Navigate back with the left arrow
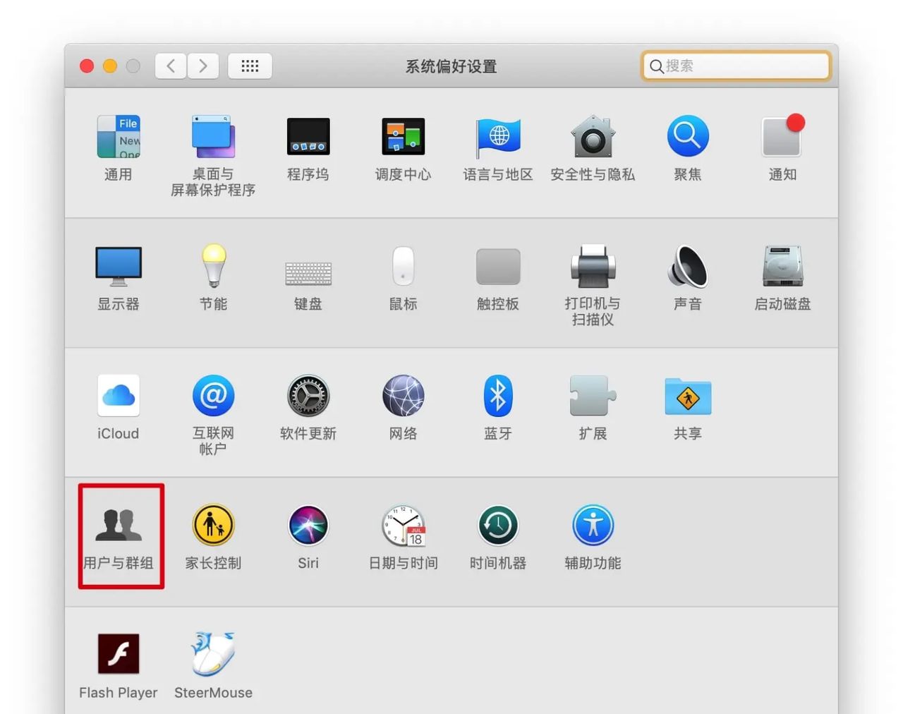The height and width of the screenshot is (714, 903). pos(170,66)
